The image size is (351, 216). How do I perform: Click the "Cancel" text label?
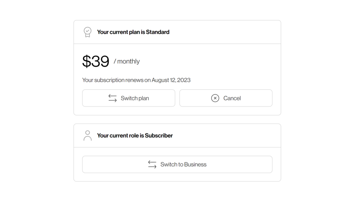coord(232,98)
